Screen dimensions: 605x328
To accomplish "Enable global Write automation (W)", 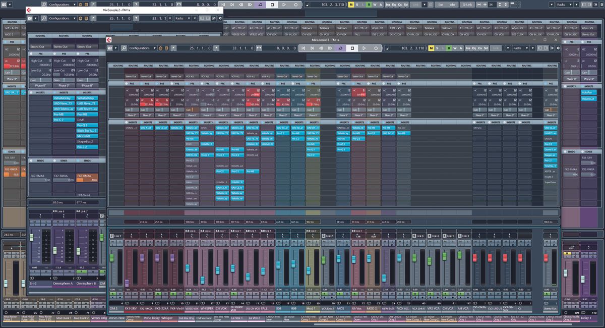I will point(455,47).
